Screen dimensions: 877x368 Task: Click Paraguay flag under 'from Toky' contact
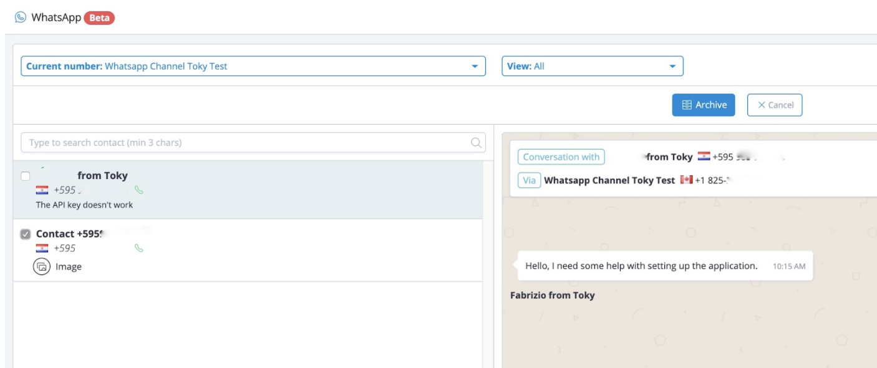42,190
